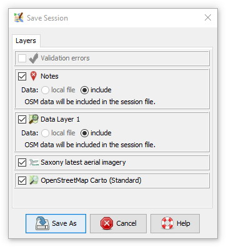
Task: Tick the Validation errors checkbox
Action: coord(22,58)
